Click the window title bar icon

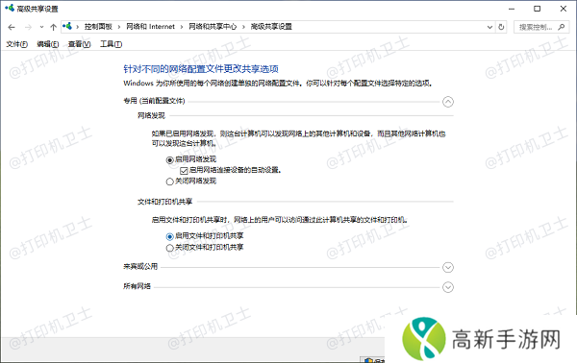10,8
